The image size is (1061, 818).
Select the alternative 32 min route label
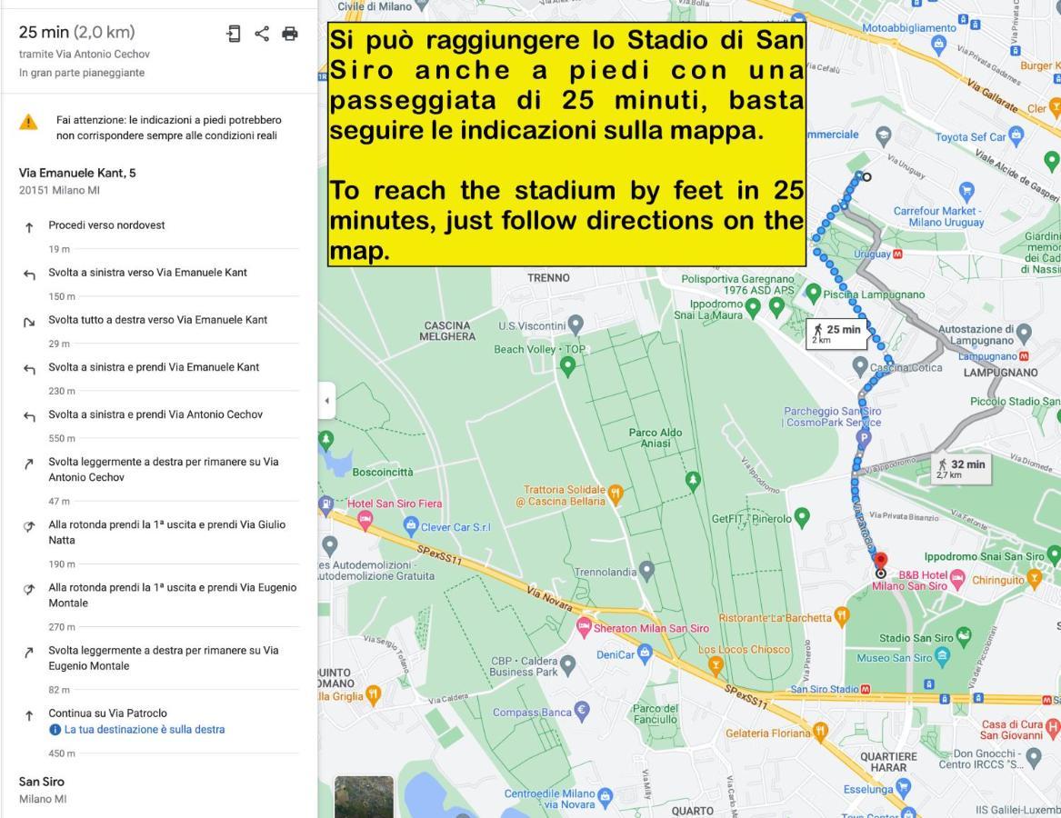(962, 468)
